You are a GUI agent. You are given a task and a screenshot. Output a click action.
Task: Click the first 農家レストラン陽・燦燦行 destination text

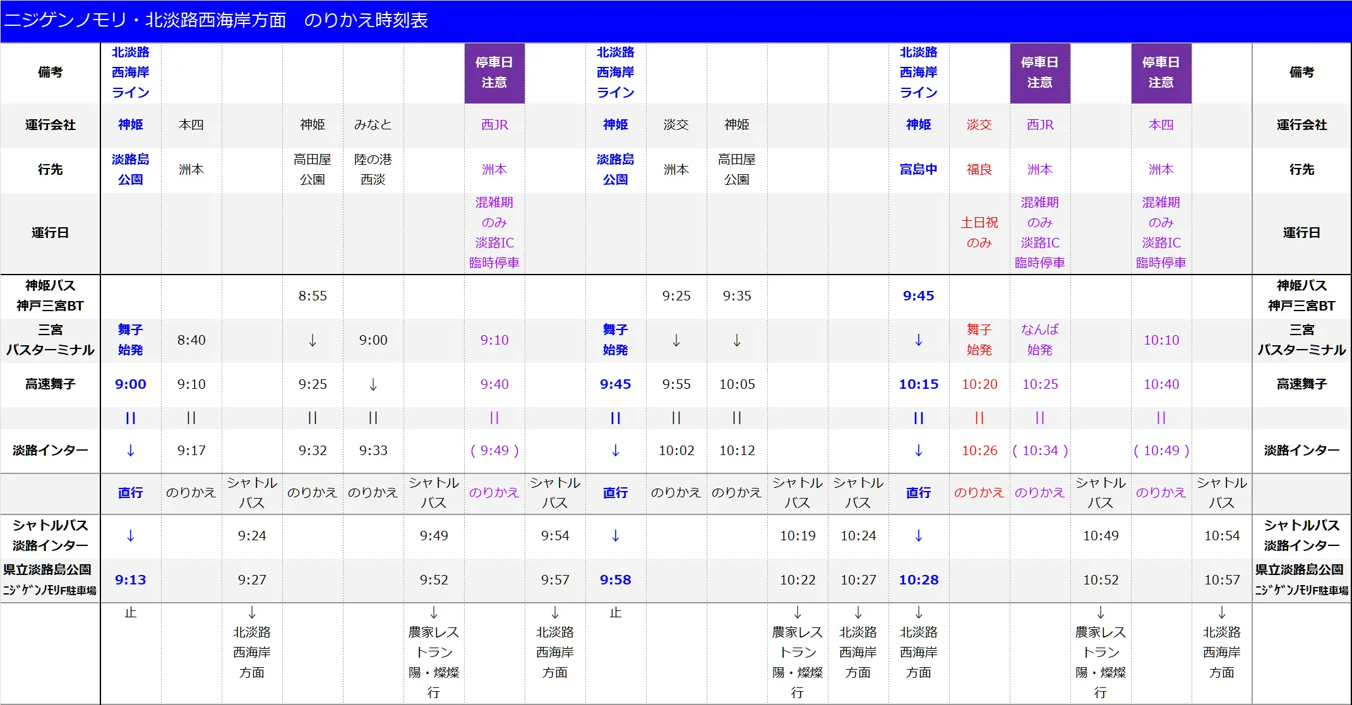coord(434,660)
